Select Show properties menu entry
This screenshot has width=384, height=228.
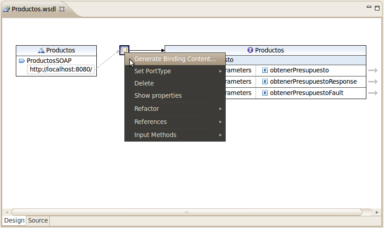pos(175,96)
